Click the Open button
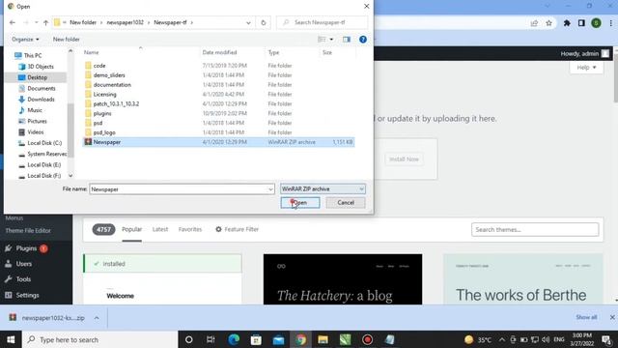Viewport: 618px width, 348px height. point(300,203)
